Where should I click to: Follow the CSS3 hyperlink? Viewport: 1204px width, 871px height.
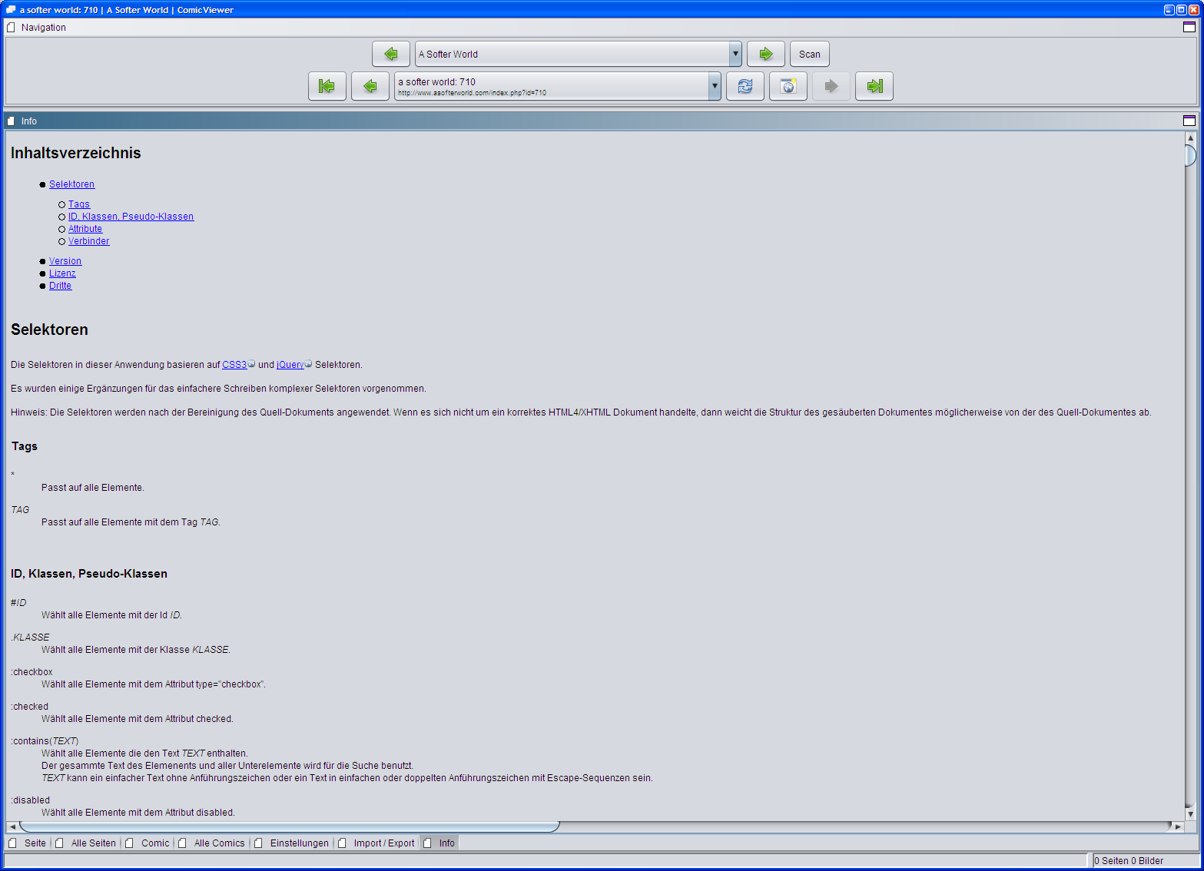point(234,364)
